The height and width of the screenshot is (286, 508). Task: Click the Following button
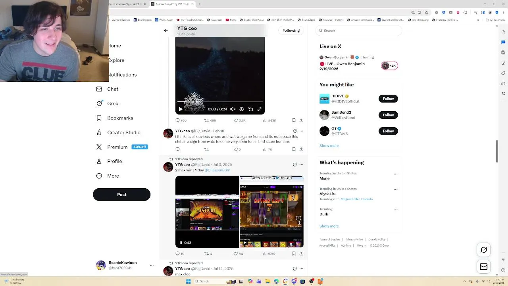point(291,31)
